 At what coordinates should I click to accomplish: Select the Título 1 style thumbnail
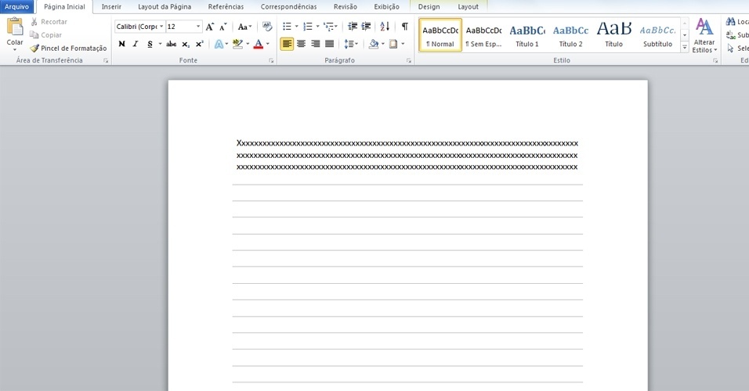point(526,36)
